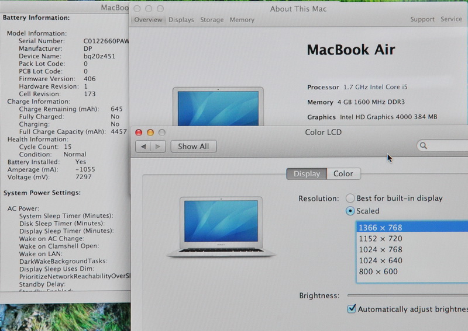Click the 'DarkWakeBackgroundTasks:' line
468x331 pixels.
pos(63,262)
